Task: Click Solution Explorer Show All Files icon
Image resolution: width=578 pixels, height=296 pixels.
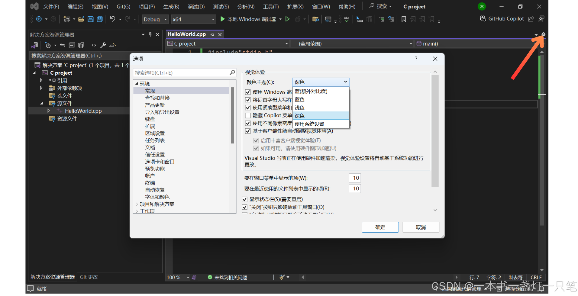Action: click(81, 45)
